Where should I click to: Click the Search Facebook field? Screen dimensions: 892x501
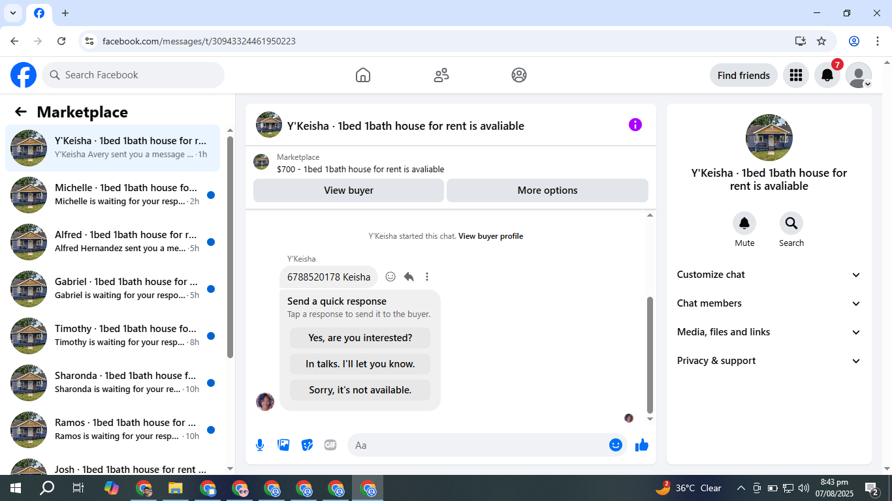tap(133, 75)
